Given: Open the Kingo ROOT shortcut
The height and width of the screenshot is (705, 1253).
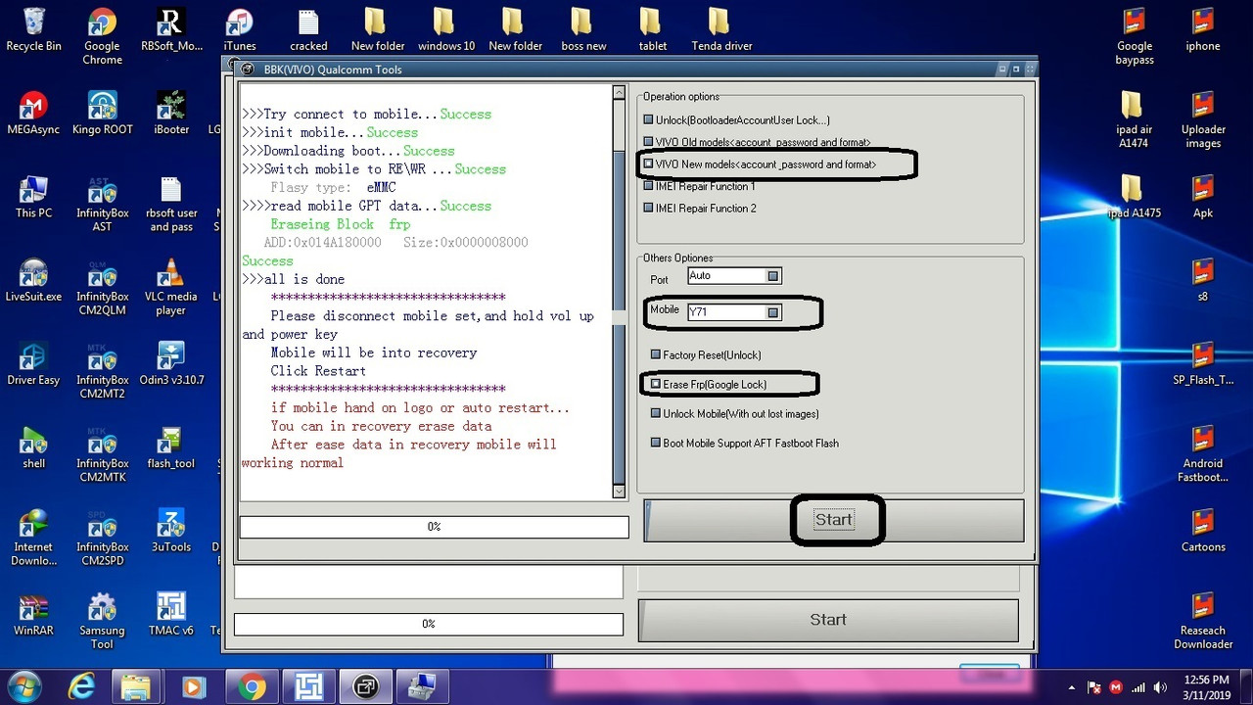Looking at the screenshot, I should pyautogui.click(x=102, y=113).
